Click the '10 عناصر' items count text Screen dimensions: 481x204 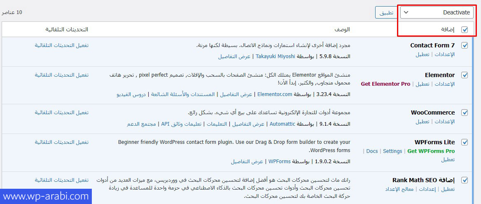point(12,12)
